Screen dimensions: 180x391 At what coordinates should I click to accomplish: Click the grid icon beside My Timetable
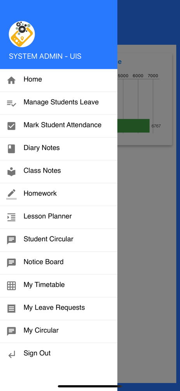(11, 286)
